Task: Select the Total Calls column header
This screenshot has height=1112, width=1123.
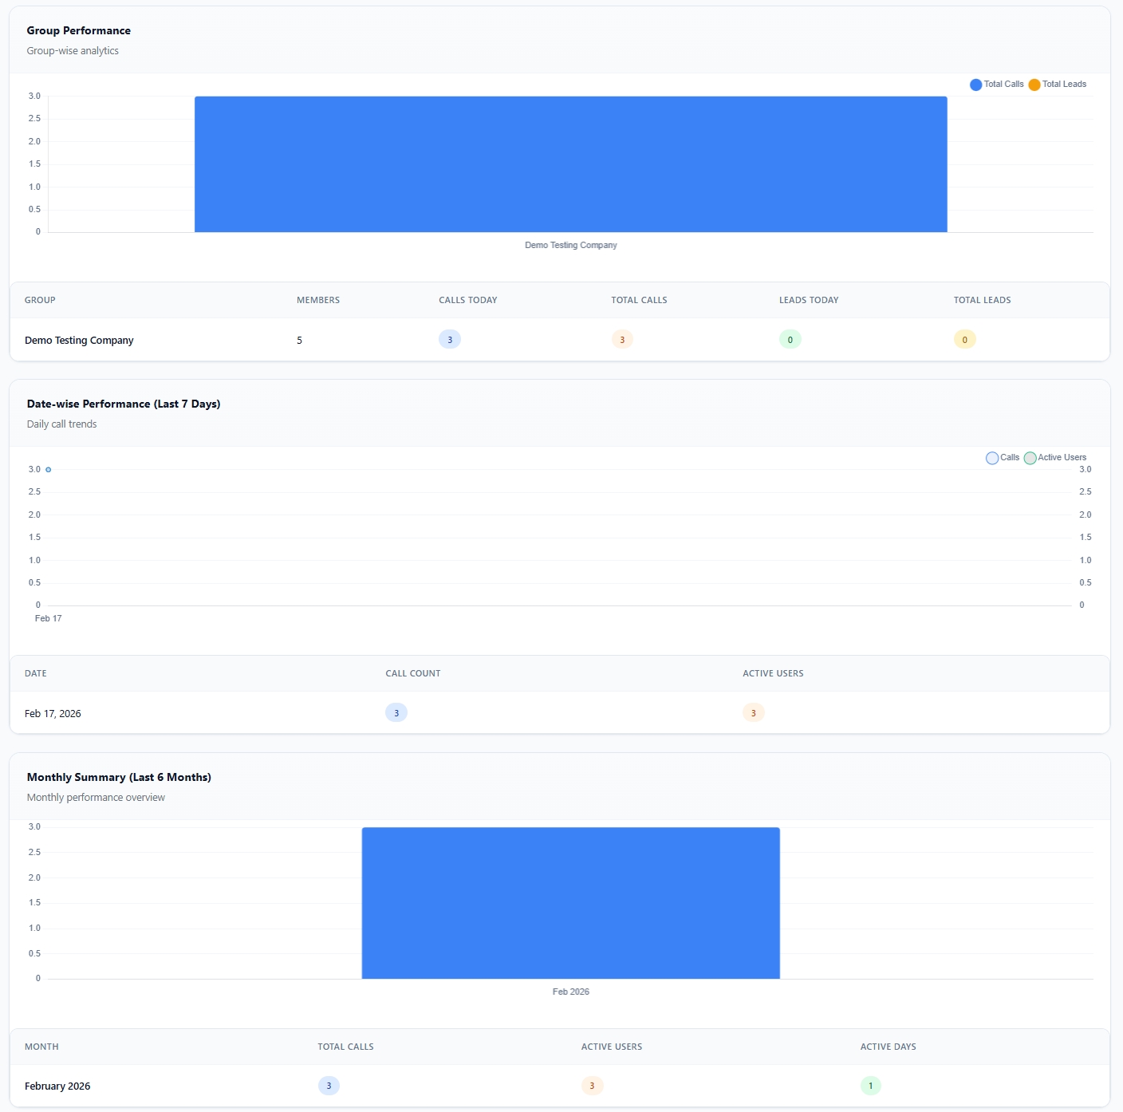Action: [638, 300]
